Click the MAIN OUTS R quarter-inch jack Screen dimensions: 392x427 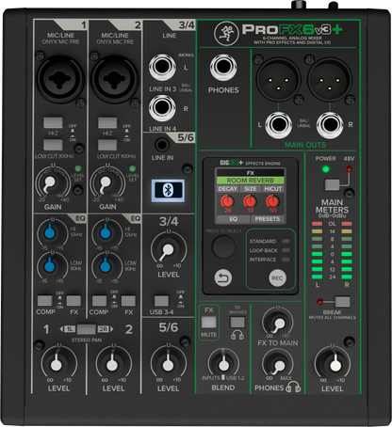(x=330, y=125)
